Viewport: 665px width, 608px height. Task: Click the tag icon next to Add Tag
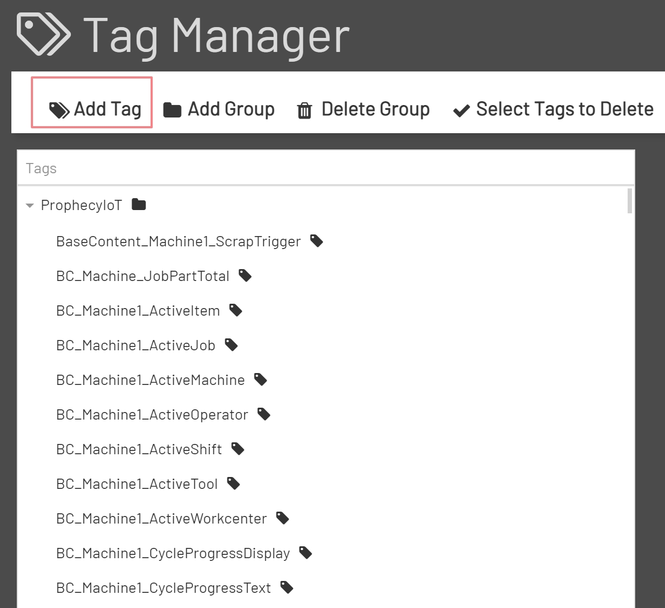pyautogui.click(x=59, y=109)
